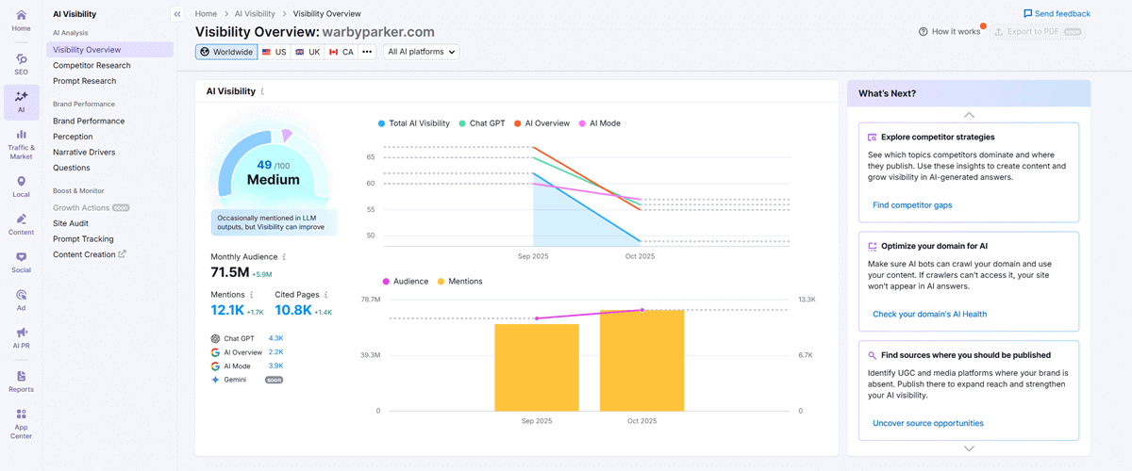The image size is (1132, 471).
Task: Click the How it works question icon
Action: (924, 32)
